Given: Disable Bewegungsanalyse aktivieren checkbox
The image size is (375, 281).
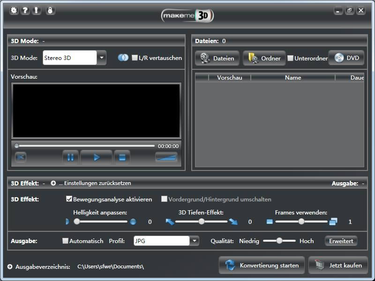Looking at the screenshot, I should [69, 199].
